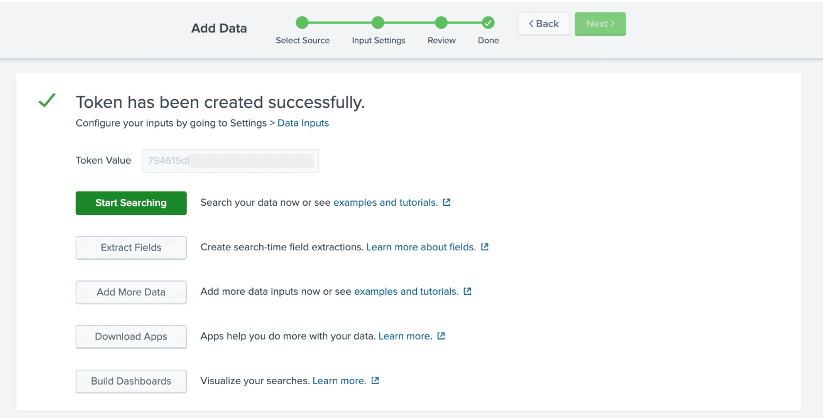The height and width of the screenshot is (418, 823).
Task: Click the Start Searching button
Action: [x=130, y=203]
